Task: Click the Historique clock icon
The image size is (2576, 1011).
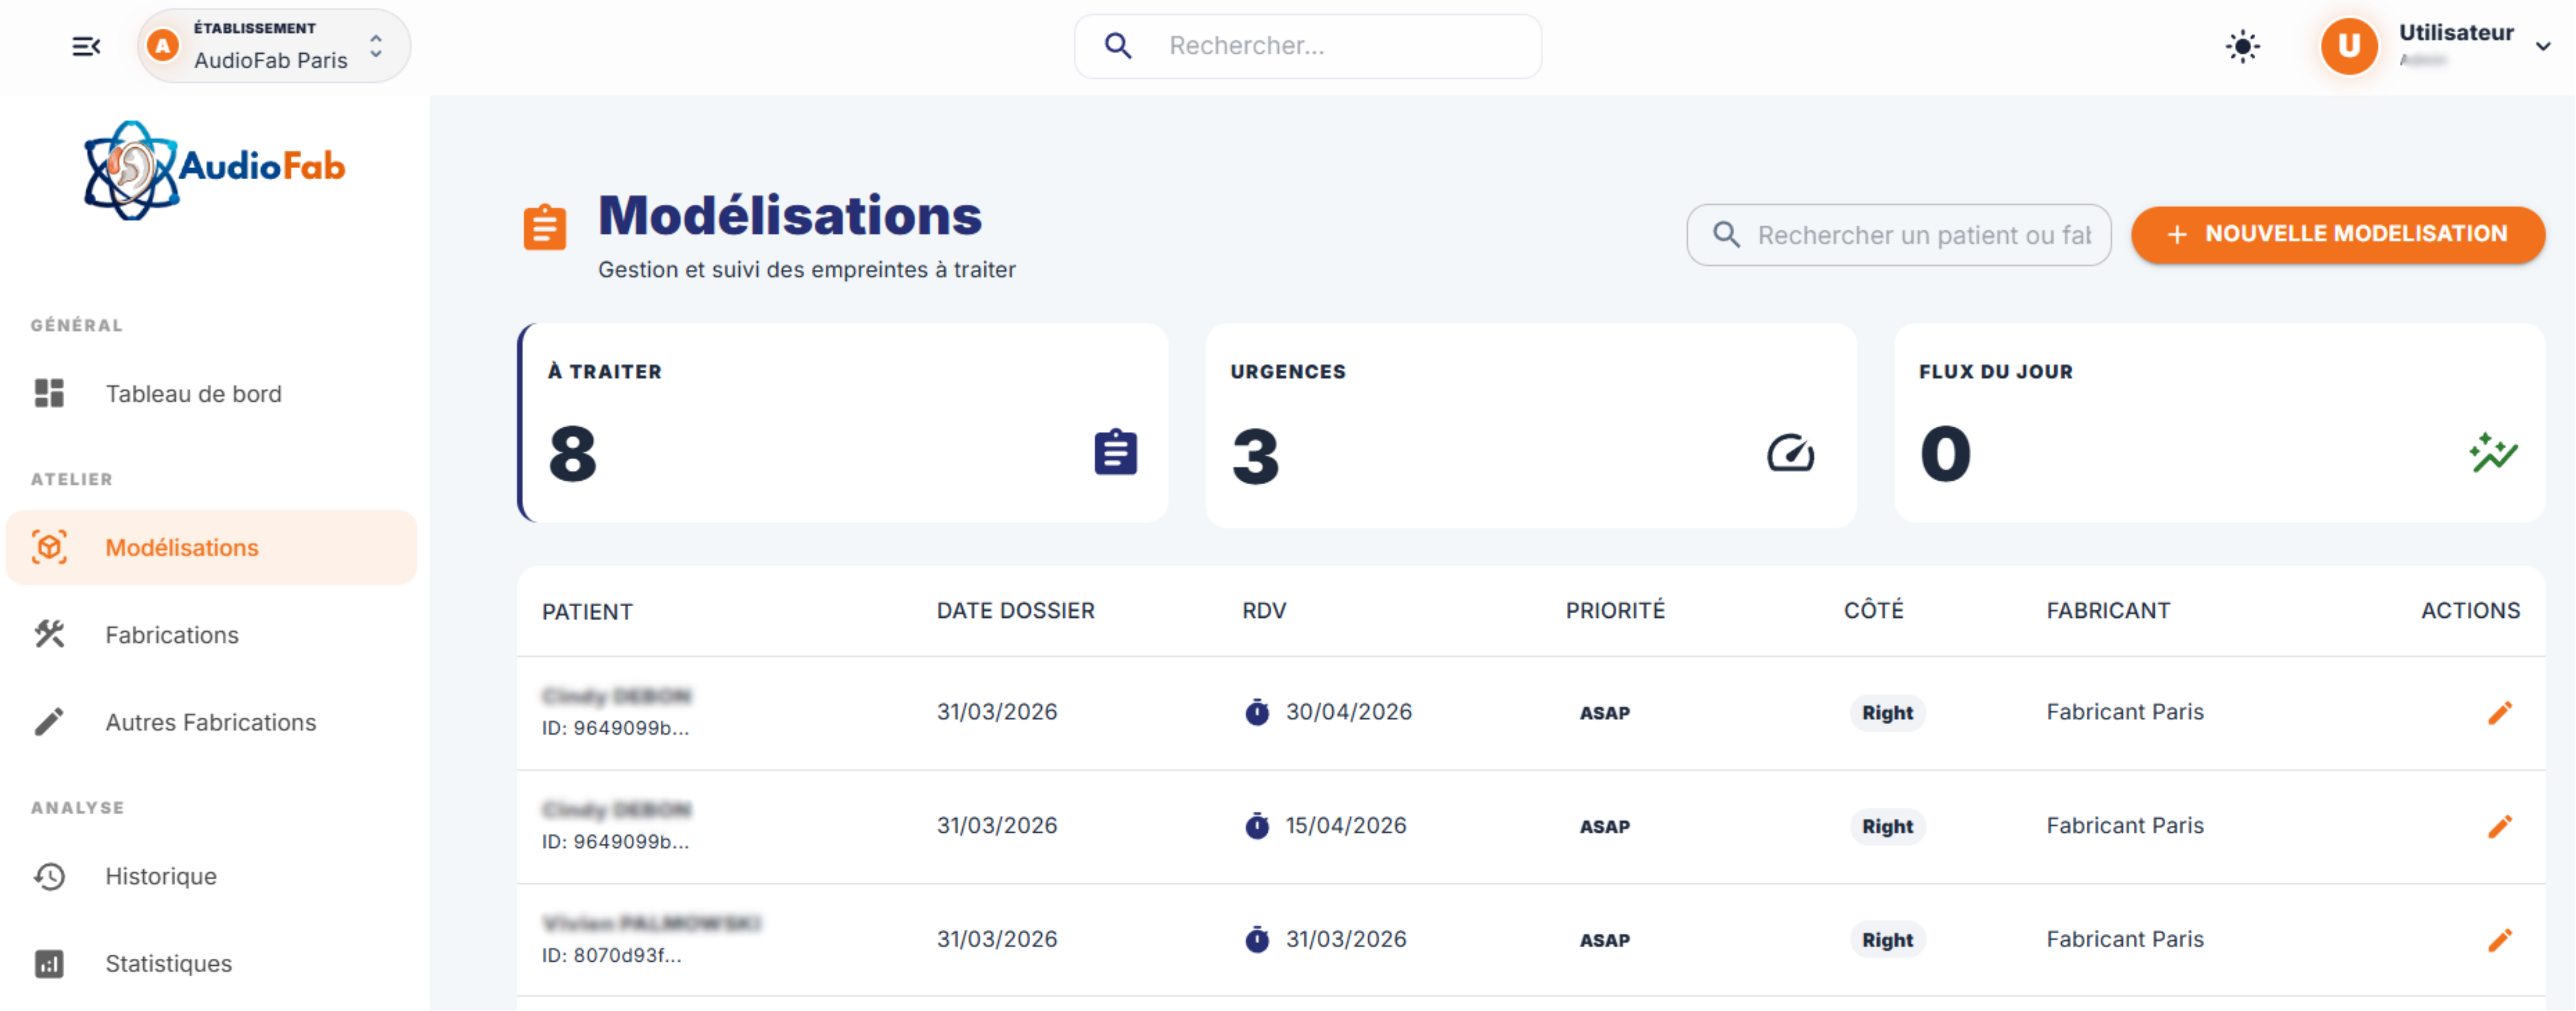Action: pyautogui.click(x=49, y=876)
